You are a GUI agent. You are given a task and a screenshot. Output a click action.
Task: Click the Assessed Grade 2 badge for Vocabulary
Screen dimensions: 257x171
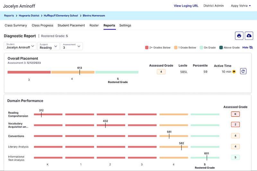pos(235,124)
